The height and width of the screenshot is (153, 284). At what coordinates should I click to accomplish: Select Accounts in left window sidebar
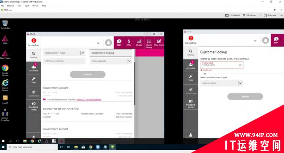[34, 68]
